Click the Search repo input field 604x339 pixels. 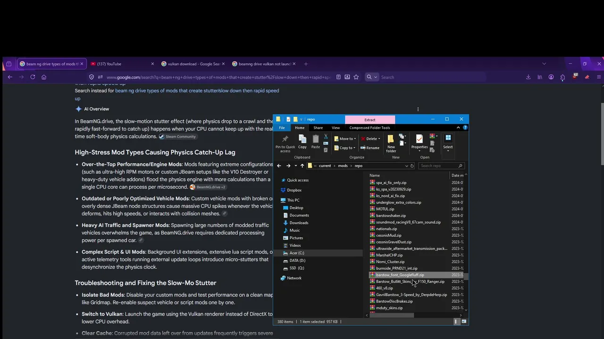coord(441,166)
